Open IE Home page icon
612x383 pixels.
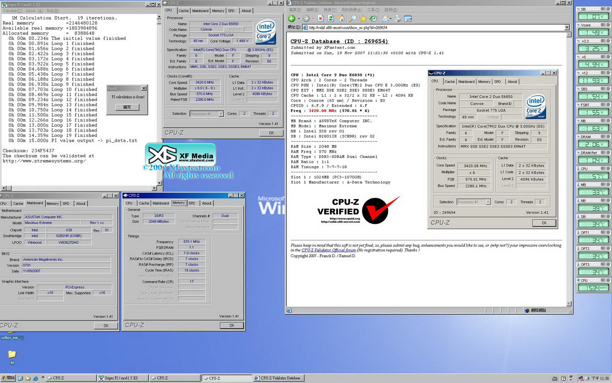pyautogui.click(x=341, y=19)
